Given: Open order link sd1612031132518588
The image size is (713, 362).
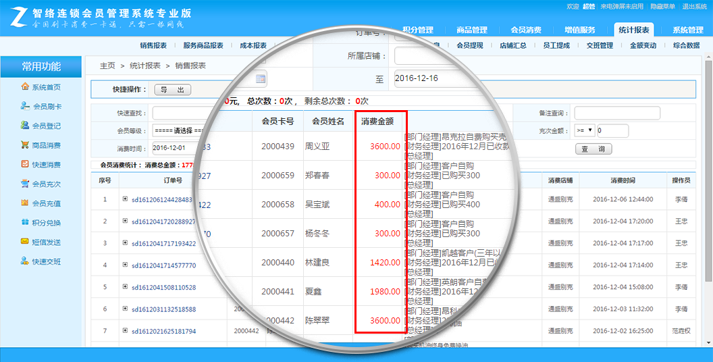Looking at the screenshot, I should coord(163,309).
